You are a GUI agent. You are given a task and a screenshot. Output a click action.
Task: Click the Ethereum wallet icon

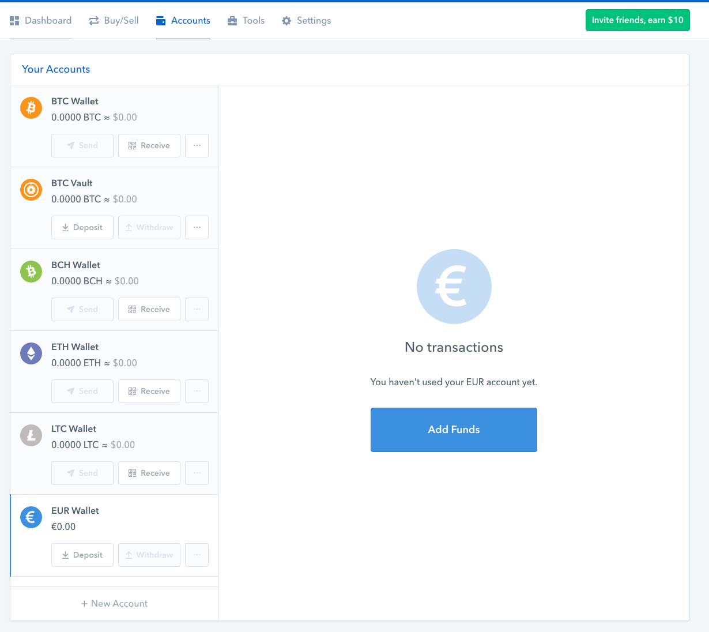[x=31, y=353]
